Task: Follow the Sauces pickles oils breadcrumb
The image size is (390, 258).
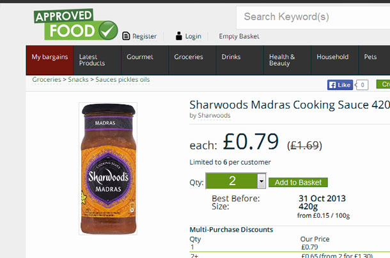Action: [x=123, y=80]
